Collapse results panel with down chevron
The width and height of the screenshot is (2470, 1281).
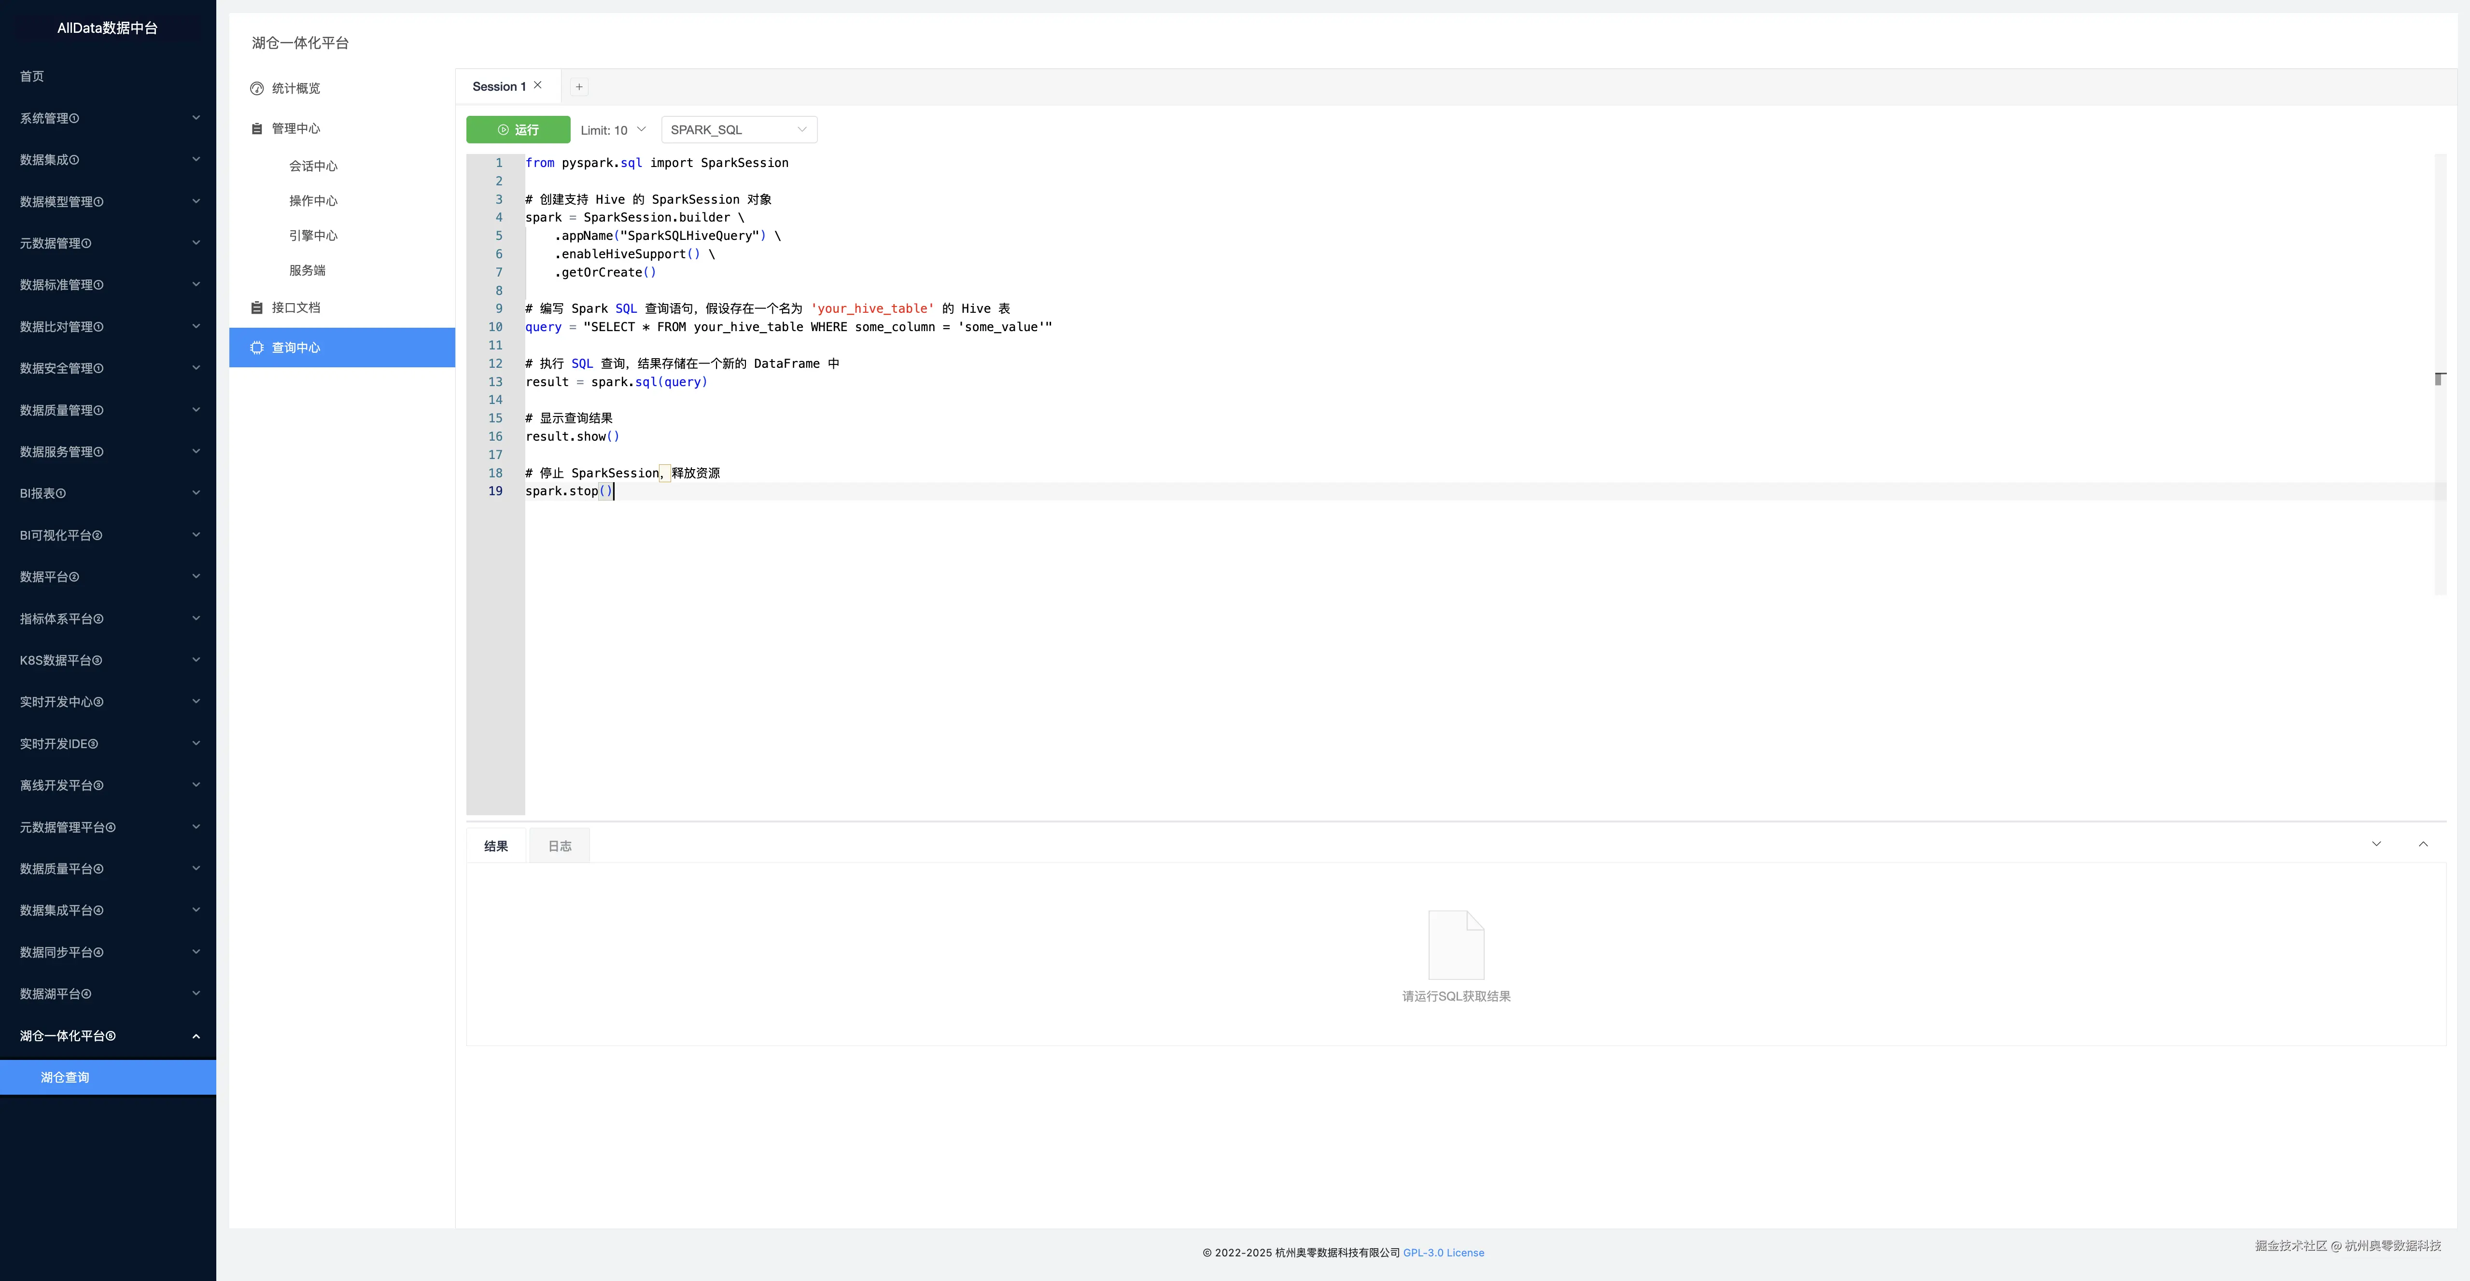click(x=2376, y=844)
